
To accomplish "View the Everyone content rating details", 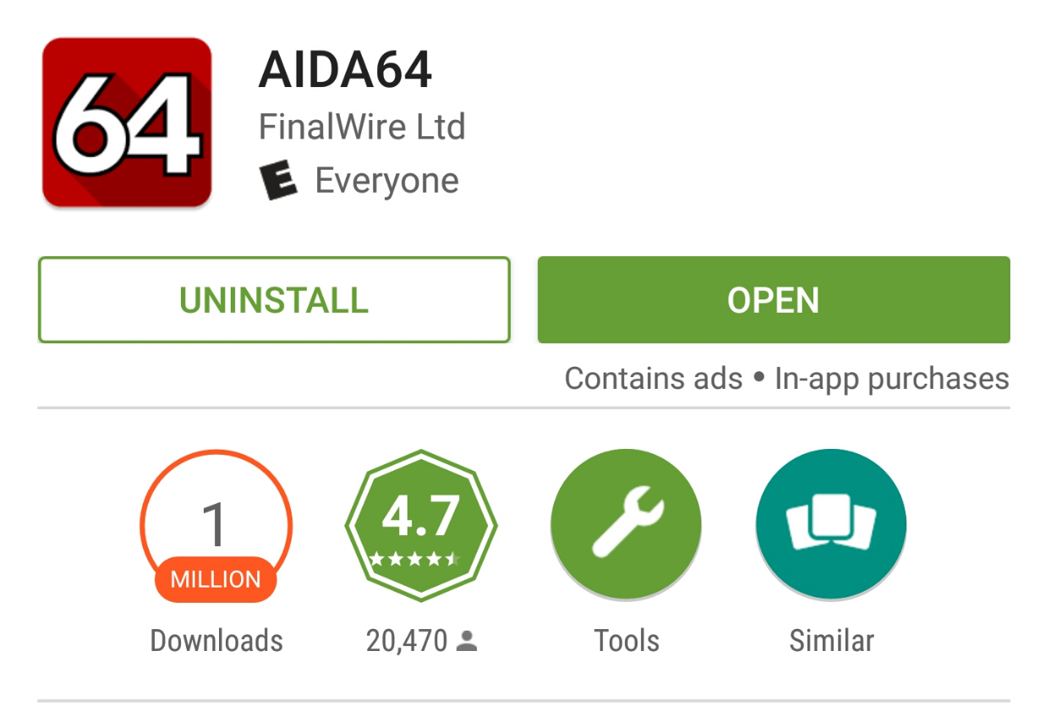I will (386, 181).
